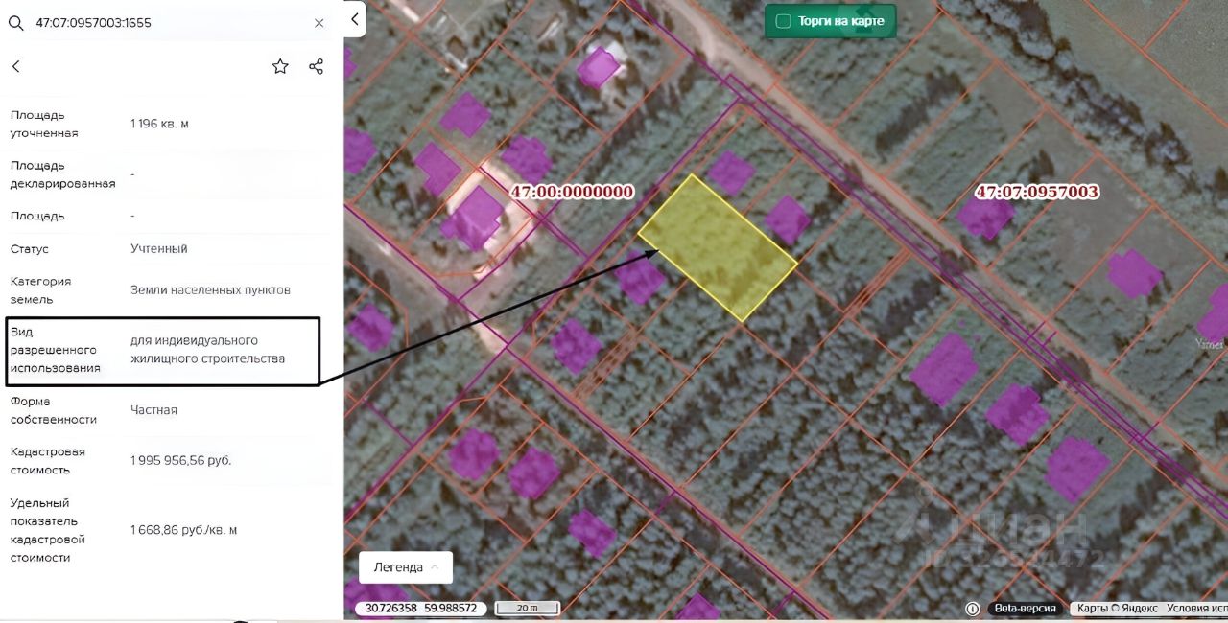The height and width of the screenshot is (623, 1228).
Task: Click the 'Частная' ownership value
Action: (x=153, y=410)
